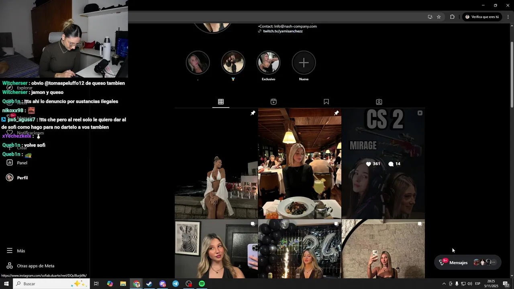Open Steam from the taskbar
The image size is (514, 289).
[x=149, y=284]
